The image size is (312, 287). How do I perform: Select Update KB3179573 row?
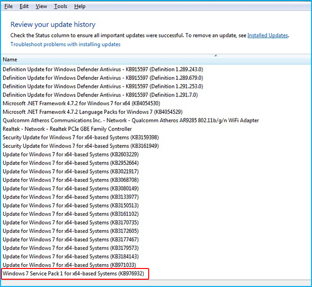click(x=71, y=248)
